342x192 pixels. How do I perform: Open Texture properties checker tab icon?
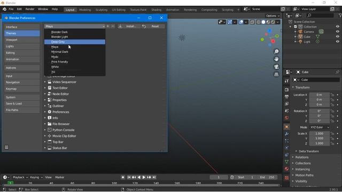pyautogui.click(x=286, y=178)
